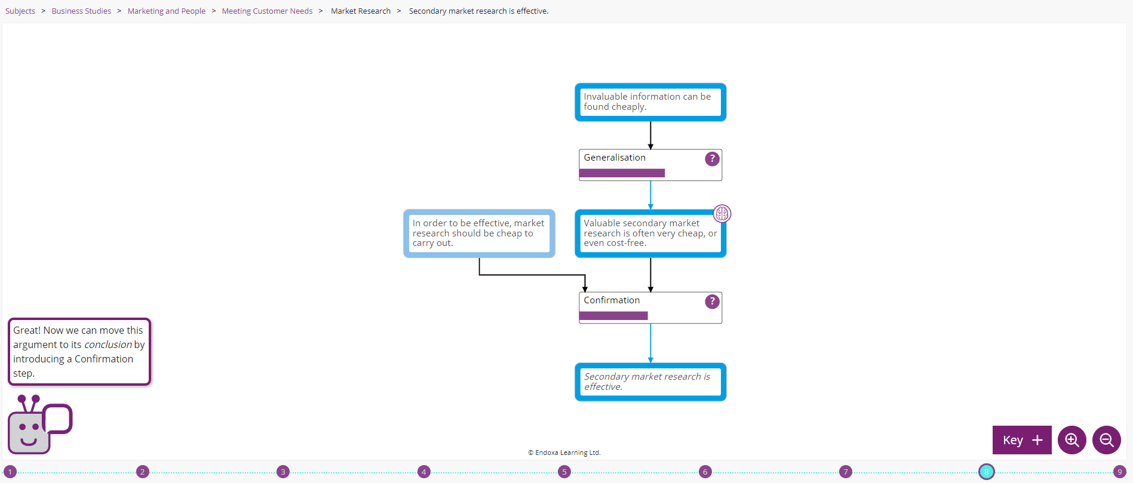This screenshot has width=1133, height=483.
Task: Navigate to Business Studies breadcrumb
Action: (x=81, y=11)
